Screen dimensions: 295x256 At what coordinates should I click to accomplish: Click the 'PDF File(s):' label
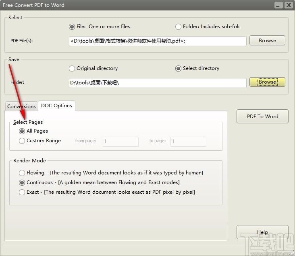click(22, 41)
